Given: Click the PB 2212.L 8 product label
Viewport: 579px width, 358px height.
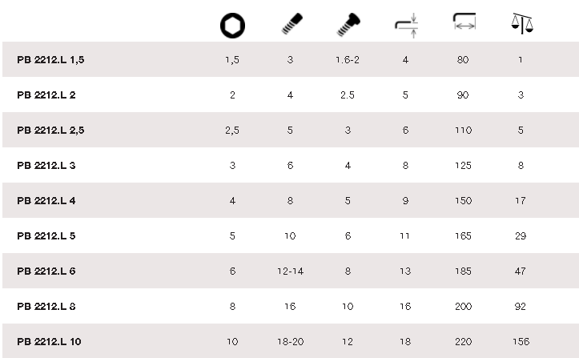Looking at the screenshot, I should point(46,307).
